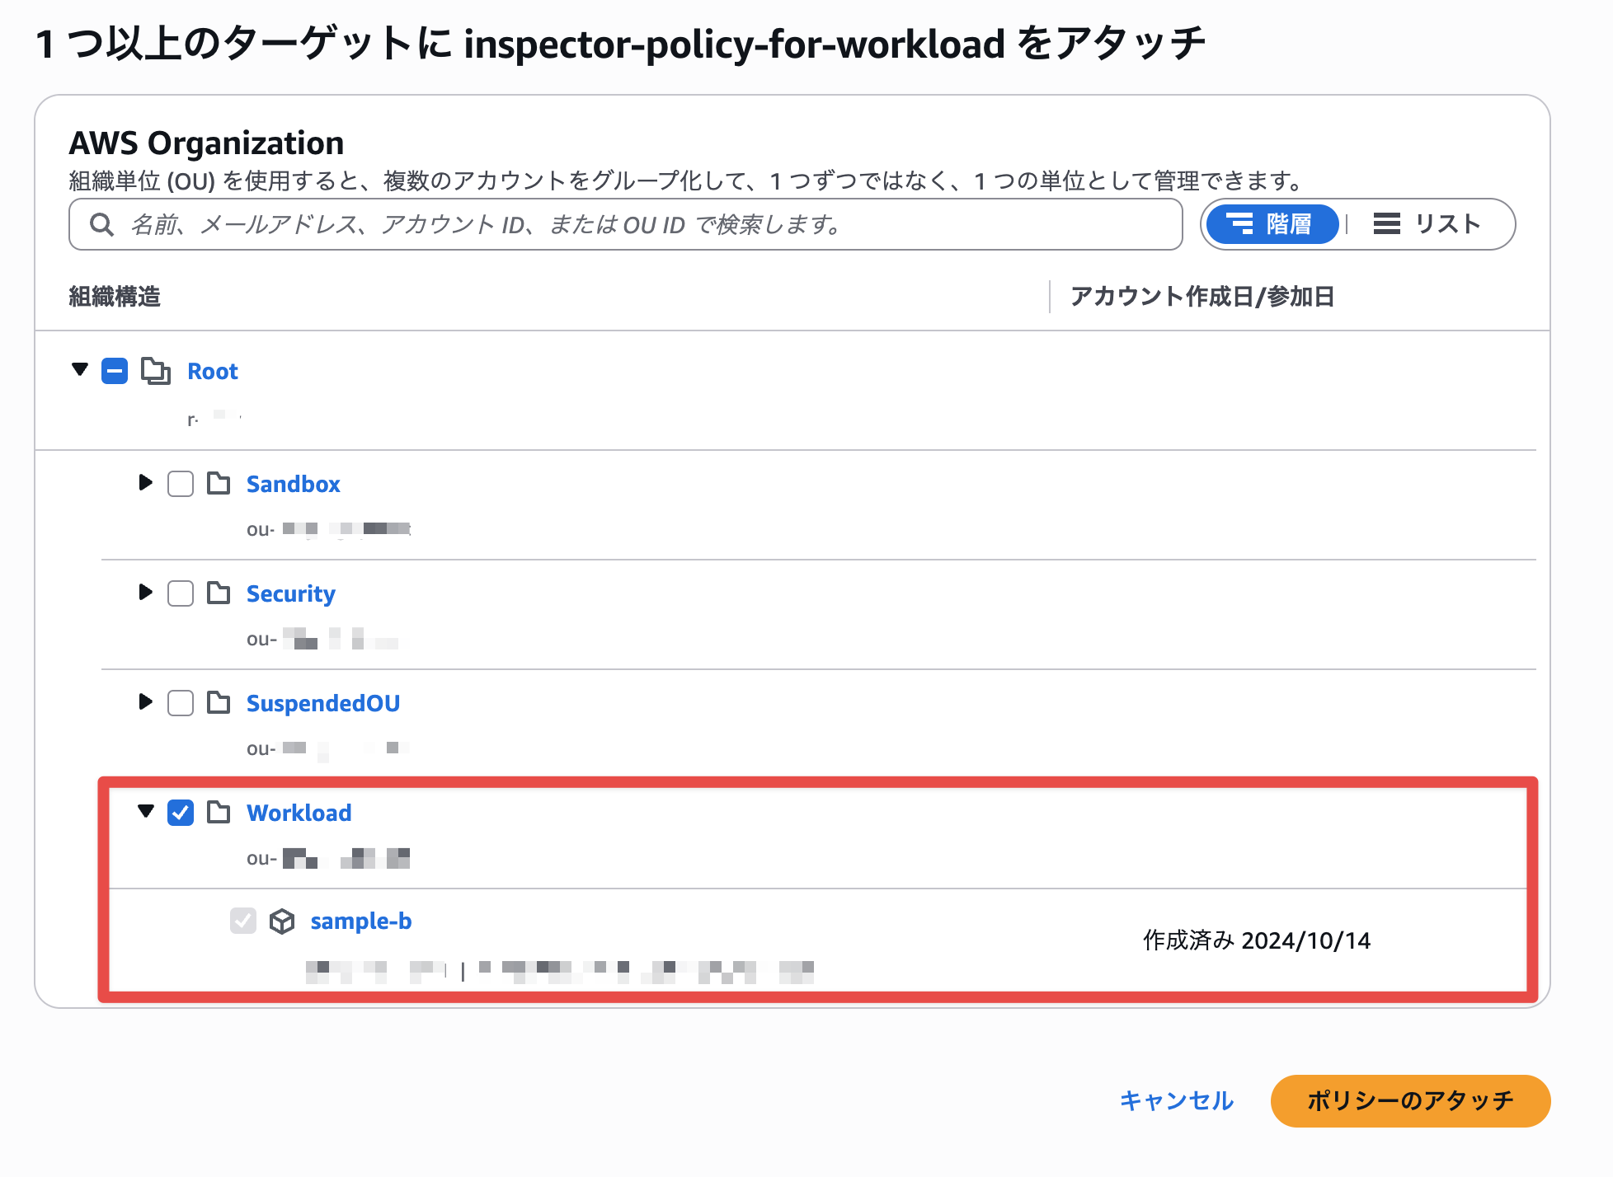Image resolution: width=1613 pixels, height=1177 pixels.
Task: Click the Workload OU folder icon
Action: coord(219,813)
